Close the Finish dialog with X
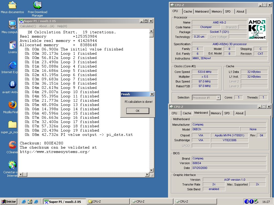 pos(152,94)
